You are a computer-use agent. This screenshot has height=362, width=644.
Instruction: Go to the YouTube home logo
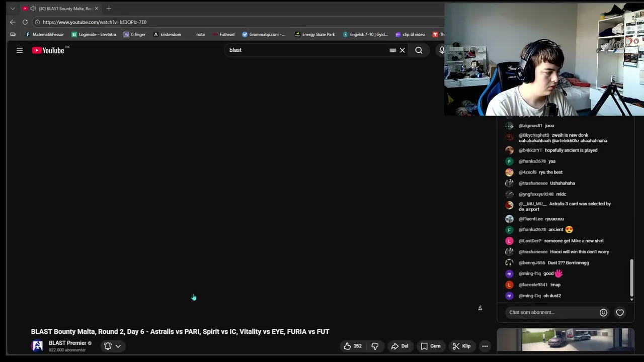(x=48, y=50)
